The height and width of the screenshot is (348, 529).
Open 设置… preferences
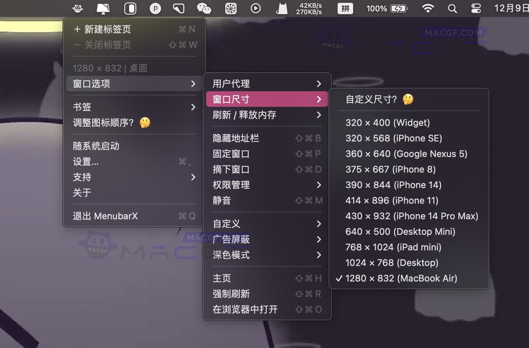[x=85, y=162]
